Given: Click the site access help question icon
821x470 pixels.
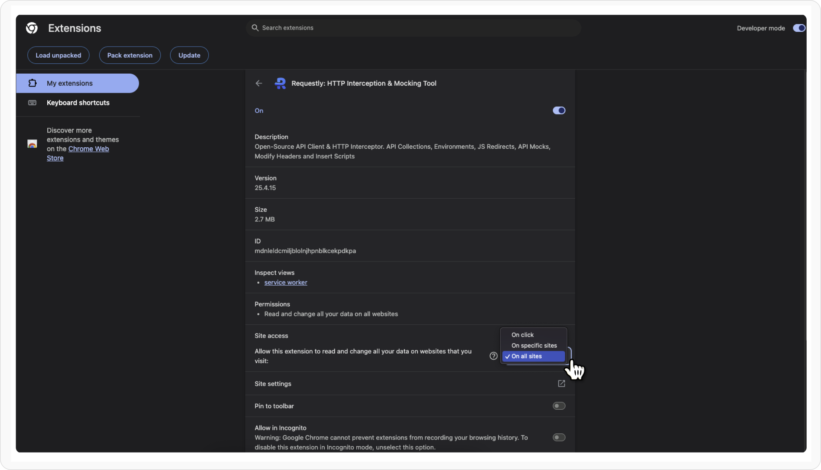Looking at the screenshot, I should tap(493, 356).
